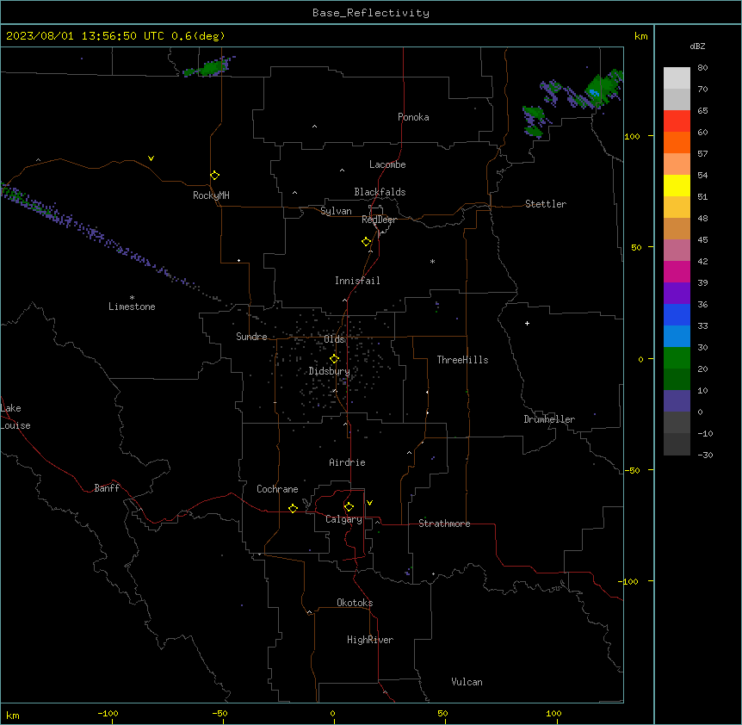Click the Banff label
The height and width of the screenshot is (725, 742).
(x=107, y=488)
